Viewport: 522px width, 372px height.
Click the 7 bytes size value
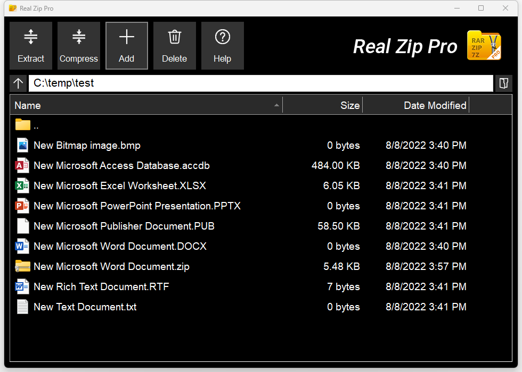click(344, 286)
